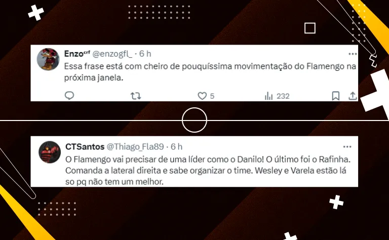Image resolution: width=389 pixels, height=240 pixels.
Task: Click Enzo's tweet text about próxima janela
Action: coord(210,72)
